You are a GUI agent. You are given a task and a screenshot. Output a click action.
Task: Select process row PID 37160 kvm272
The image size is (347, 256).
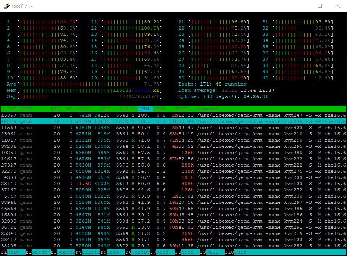pos(173,190)
